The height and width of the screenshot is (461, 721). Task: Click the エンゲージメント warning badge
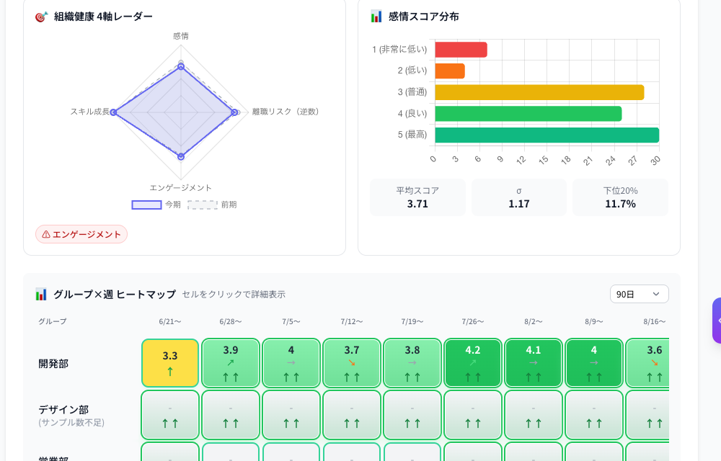81,234
